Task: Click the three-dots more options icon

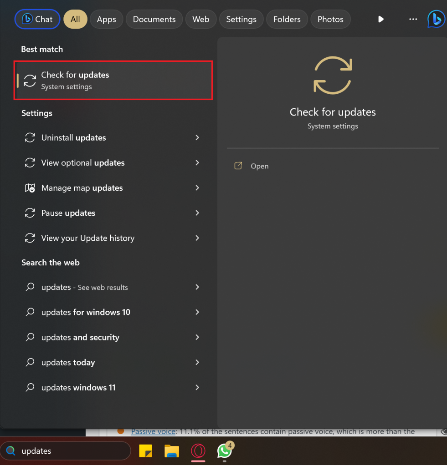Action: click(413, 19)
